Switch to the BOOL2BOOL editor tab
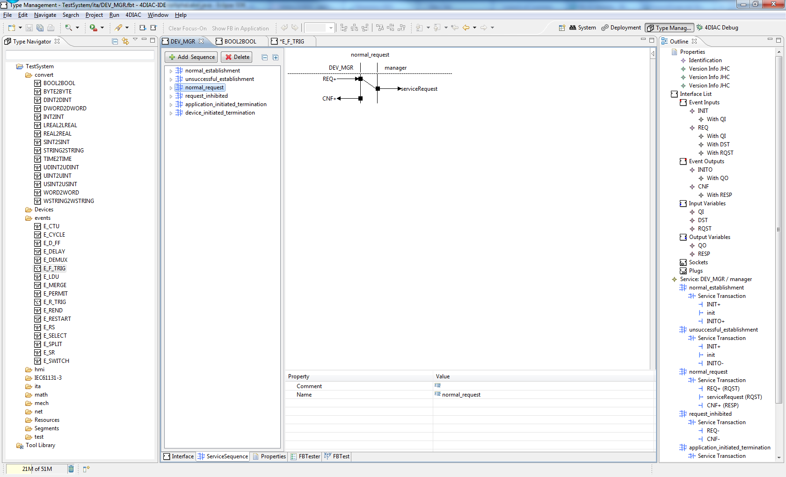 [x=240, y=41]
